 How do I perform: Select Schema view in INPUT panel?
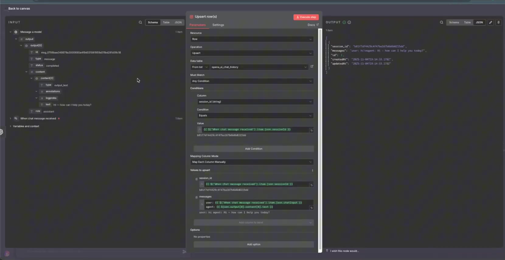(x=153, y=22)
